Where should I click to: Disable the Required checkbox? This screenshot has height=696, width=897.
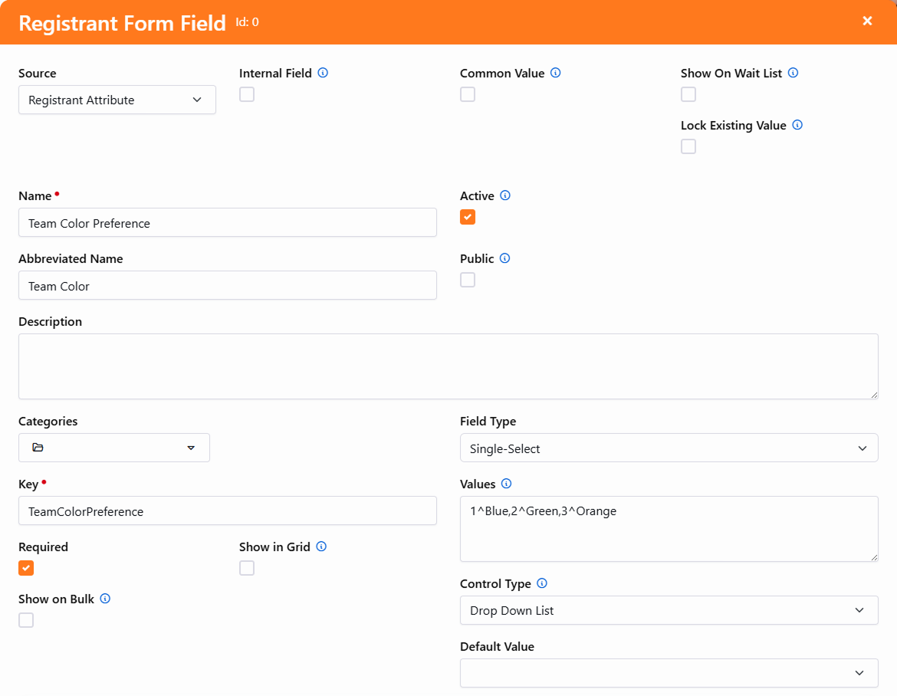pos(26,568)
